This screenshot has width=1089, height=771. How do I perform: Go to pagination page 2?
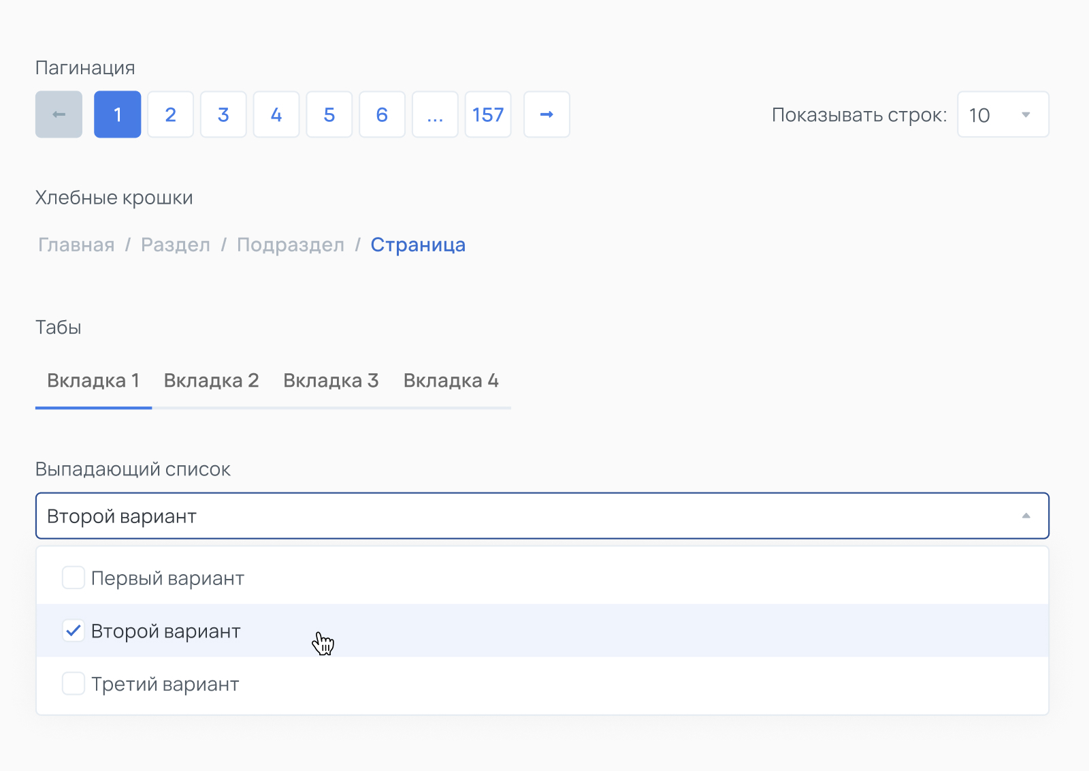click(x=171, y=114)
